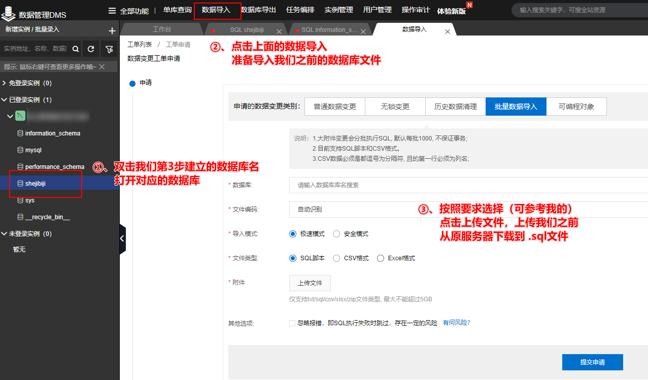Select mysql database in tree
Viewport: 648px width, 380px height.
(33, 150)
